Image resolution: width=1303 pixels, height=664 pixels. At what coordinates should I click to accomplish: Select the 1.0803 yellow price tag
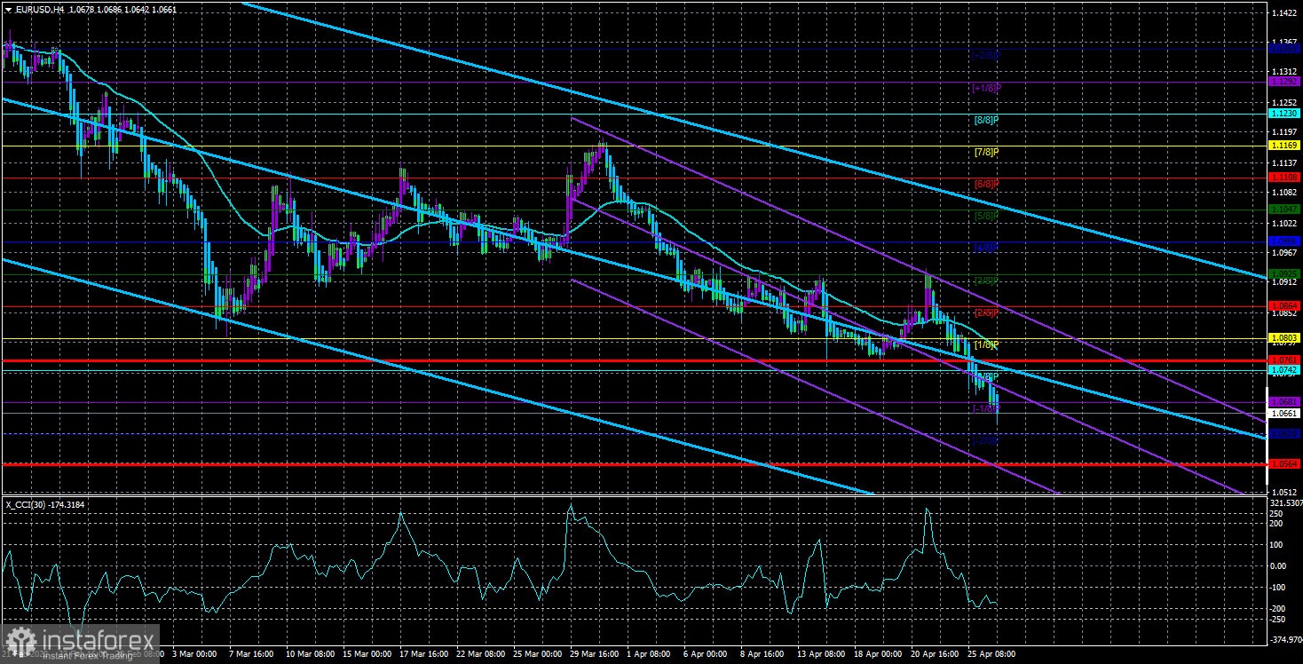[1283, 338]
